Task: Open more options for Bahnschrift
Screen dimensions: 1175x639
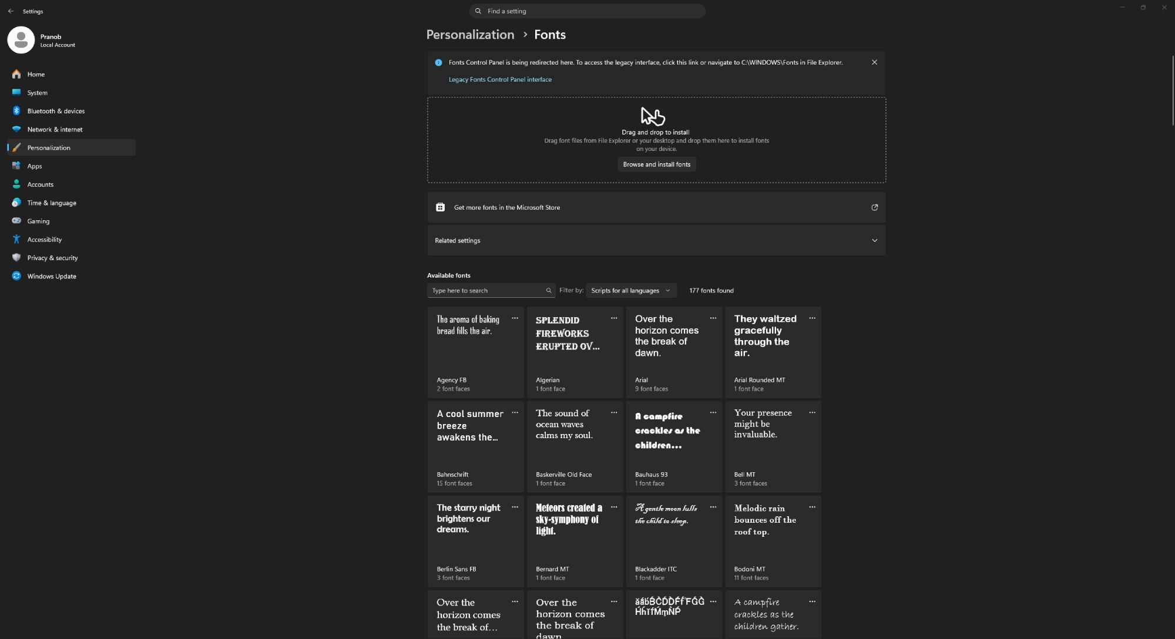Action: (x=515, y=413)
